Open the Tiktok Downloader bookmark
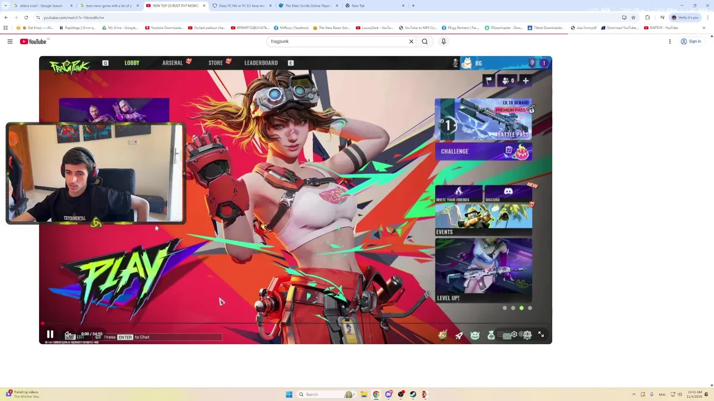Screen dimensions: 714x401 pyautogui.click(x=545, y=28)
